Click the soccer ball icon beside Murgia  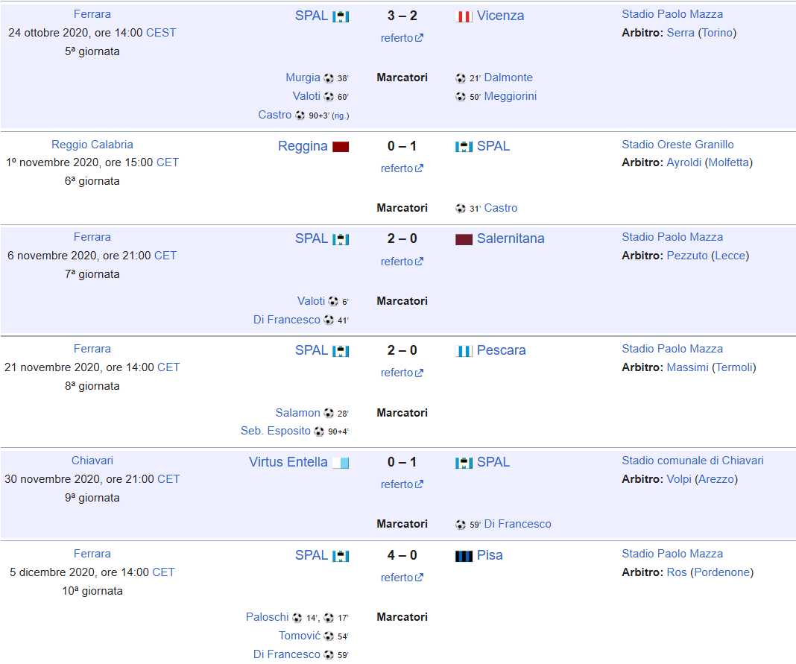329,78
